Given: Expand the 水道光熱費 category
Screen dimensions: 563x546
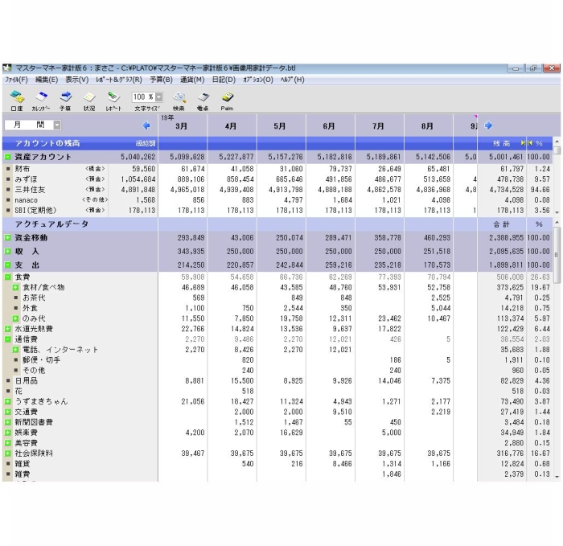Looking at the screenshot, I should pos(7,329).
